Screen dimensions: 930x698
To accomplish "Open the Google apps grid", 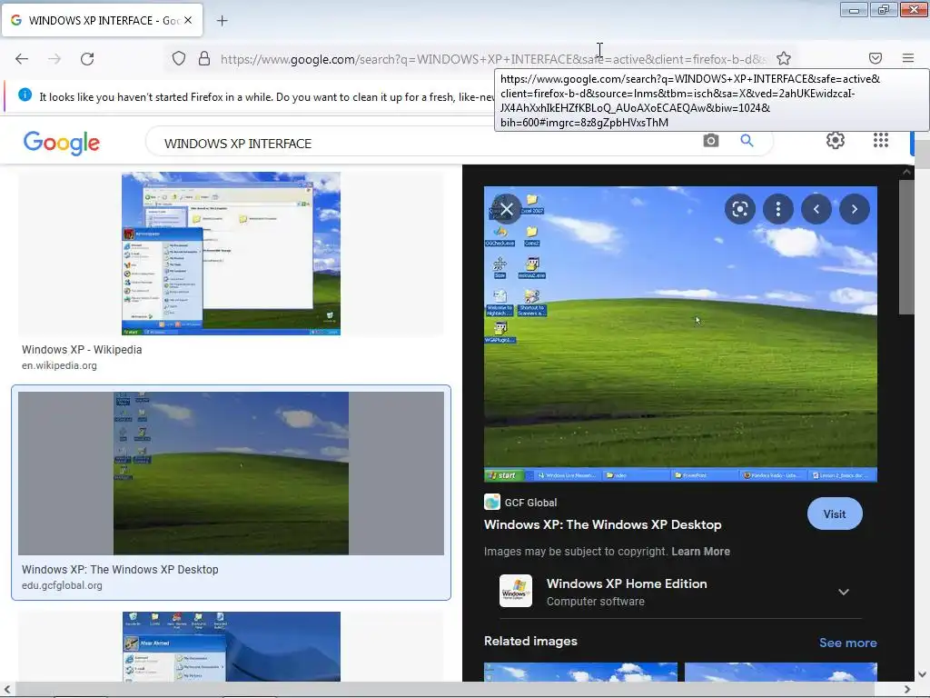I will pyautogui.click(x=881, y=140).
